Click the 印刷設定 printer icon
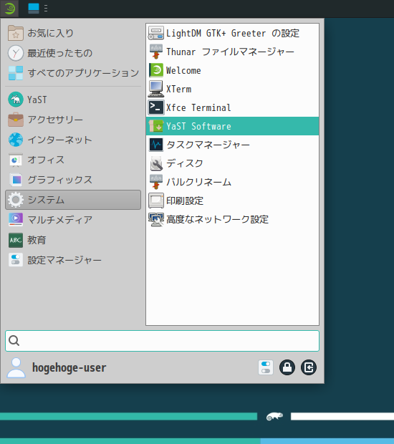 coord(156,201)
